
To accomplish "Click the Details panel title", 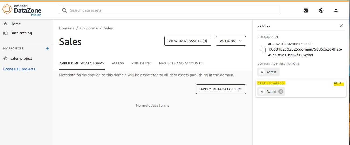I will (x=264, y=26).
